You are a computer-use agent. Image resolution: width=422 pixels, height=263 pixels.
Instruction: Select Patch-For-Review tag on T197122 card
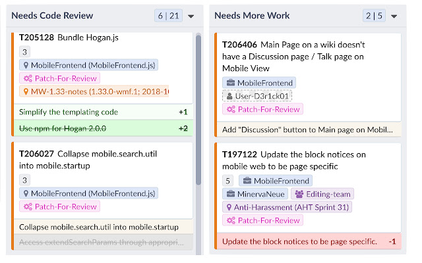[262, 220]
